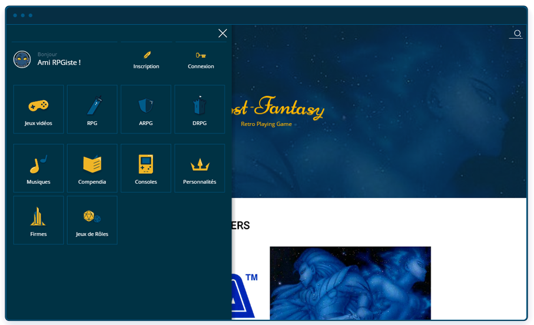Click the Inscription feather icon
This screenshot has height=325, width=534.
click(147, 55)
